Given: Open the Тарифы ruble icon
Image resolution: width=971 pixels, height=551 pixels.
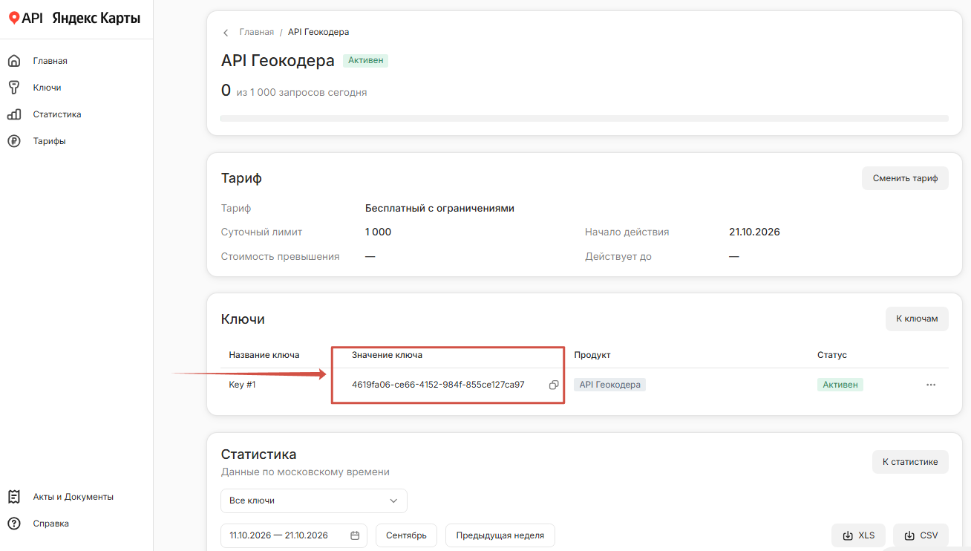Looking at the screenshot, I should tap(14, 141).
